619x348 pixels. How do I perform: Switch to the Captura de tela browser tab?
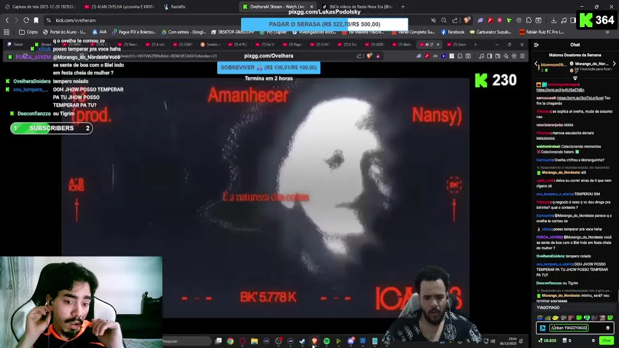pos(40,7)
